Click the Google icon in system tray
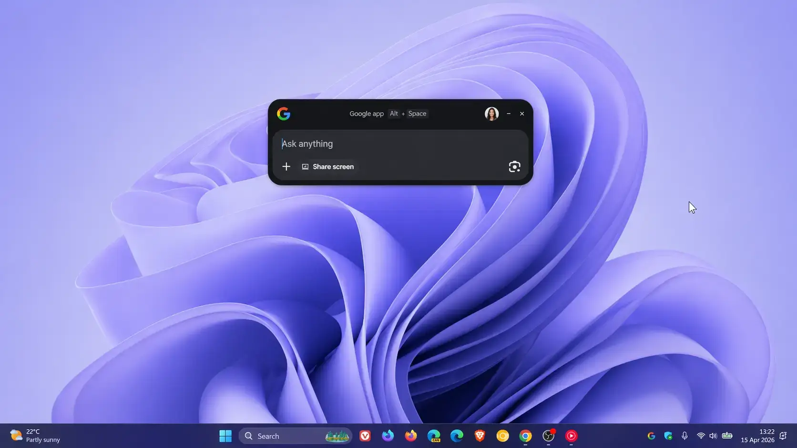797x448 pixels. tap(651, 436)
